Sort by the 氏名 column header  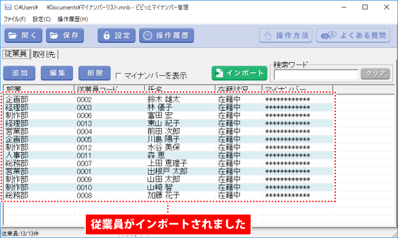tap(180, 89)
